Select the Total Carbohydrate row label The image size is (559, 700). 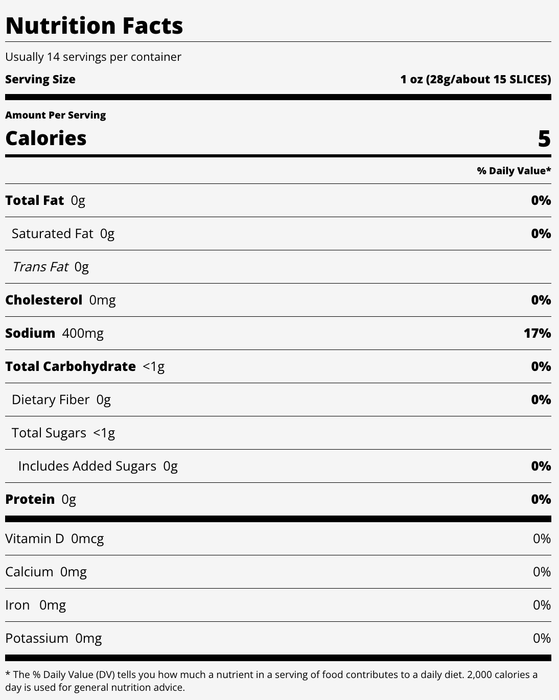85,366
